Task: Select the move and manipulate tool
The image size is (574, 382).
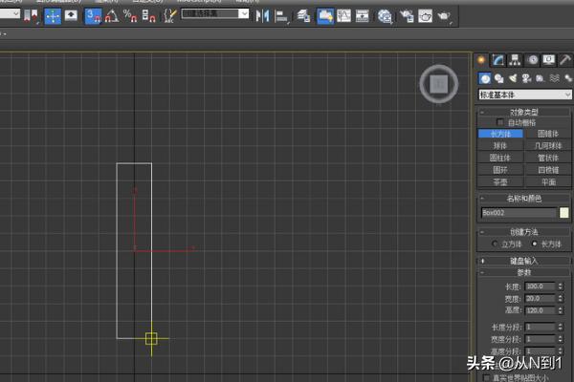Action: tap(53, 16)
